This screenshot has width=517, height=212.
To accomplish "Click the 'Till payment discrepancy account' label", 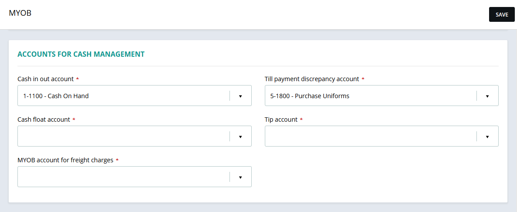I will point(312,79).
